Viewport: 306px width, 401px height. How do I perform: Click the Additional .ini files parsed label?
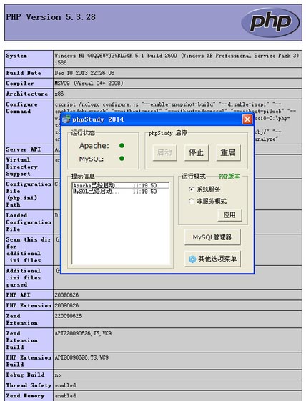24,278
